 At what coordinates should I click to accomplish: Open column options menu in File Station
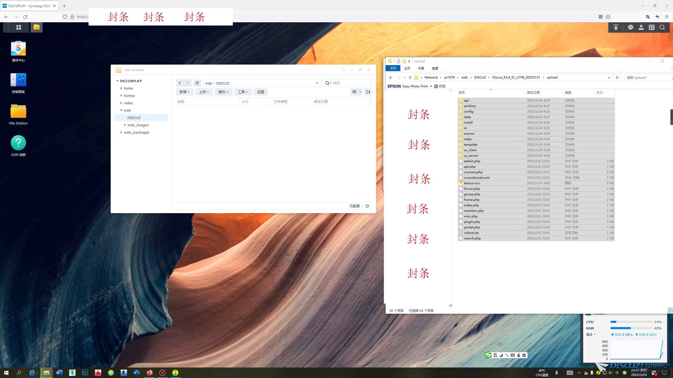tap(370, 102)
